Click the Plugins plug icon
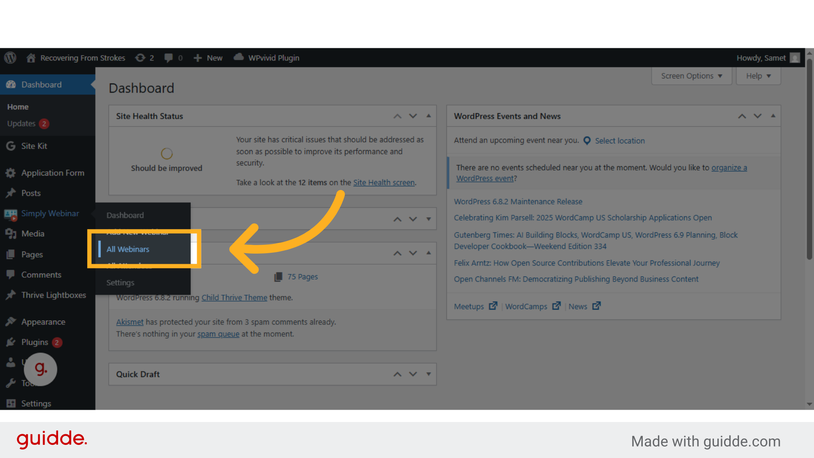The width and height of the screenshot is (814, 458). point(11,342)
